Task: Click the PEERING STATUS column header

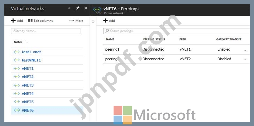Action: click(x=154, y=39)
